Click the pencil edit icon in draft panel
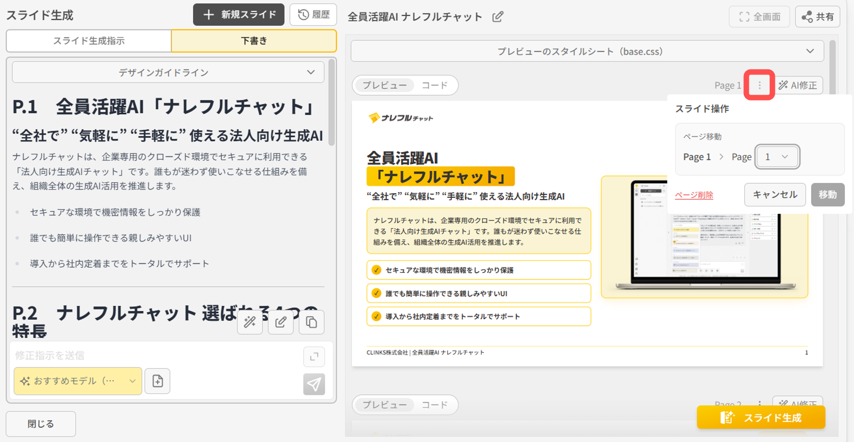 (x=281, y=322)
